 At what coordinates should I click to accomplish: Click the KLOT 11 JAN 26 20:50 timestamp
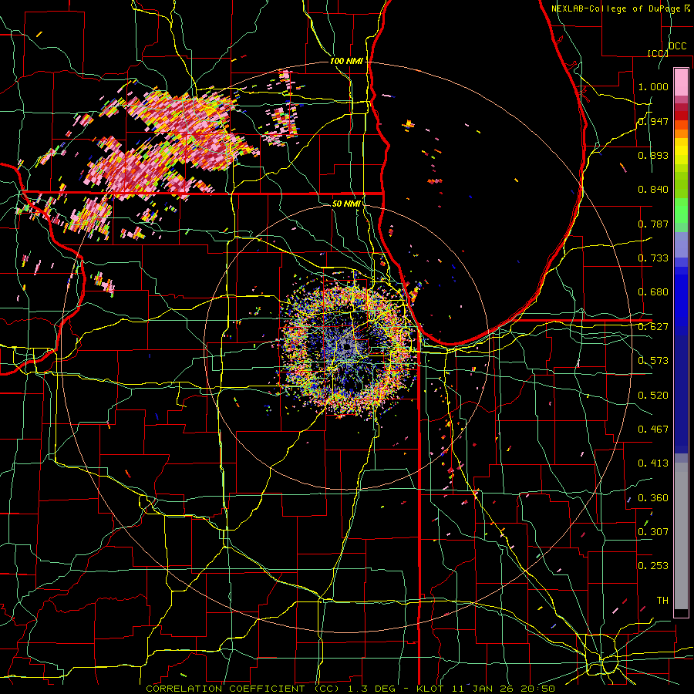pos(486,689)
